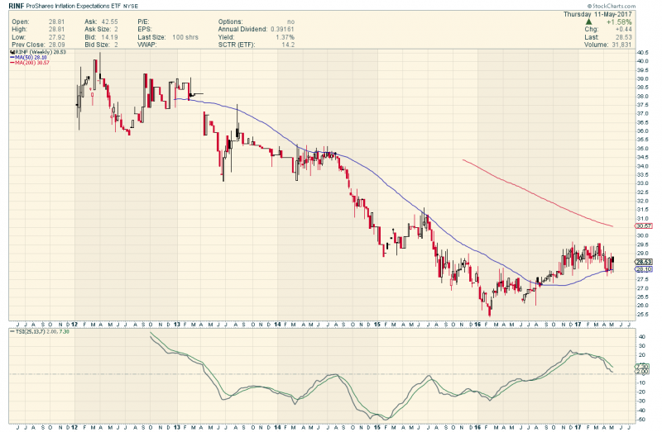Click the Low value 27.92
The image size is (662, 432).
pyautogui.click(x=56, y=37)
